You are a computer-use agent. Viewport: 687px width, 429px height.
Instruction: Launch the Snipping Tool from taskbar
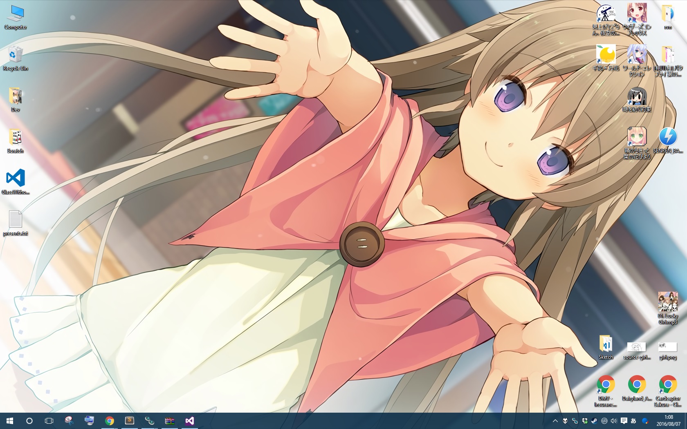[69, 421]
